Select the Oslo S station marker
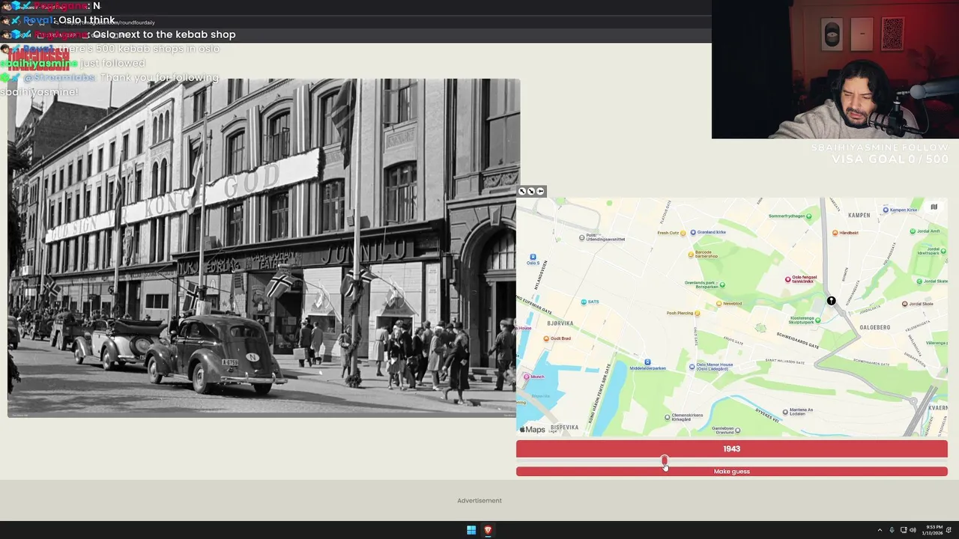This screenshot has height=539, width=959. (x=533, y=257)
